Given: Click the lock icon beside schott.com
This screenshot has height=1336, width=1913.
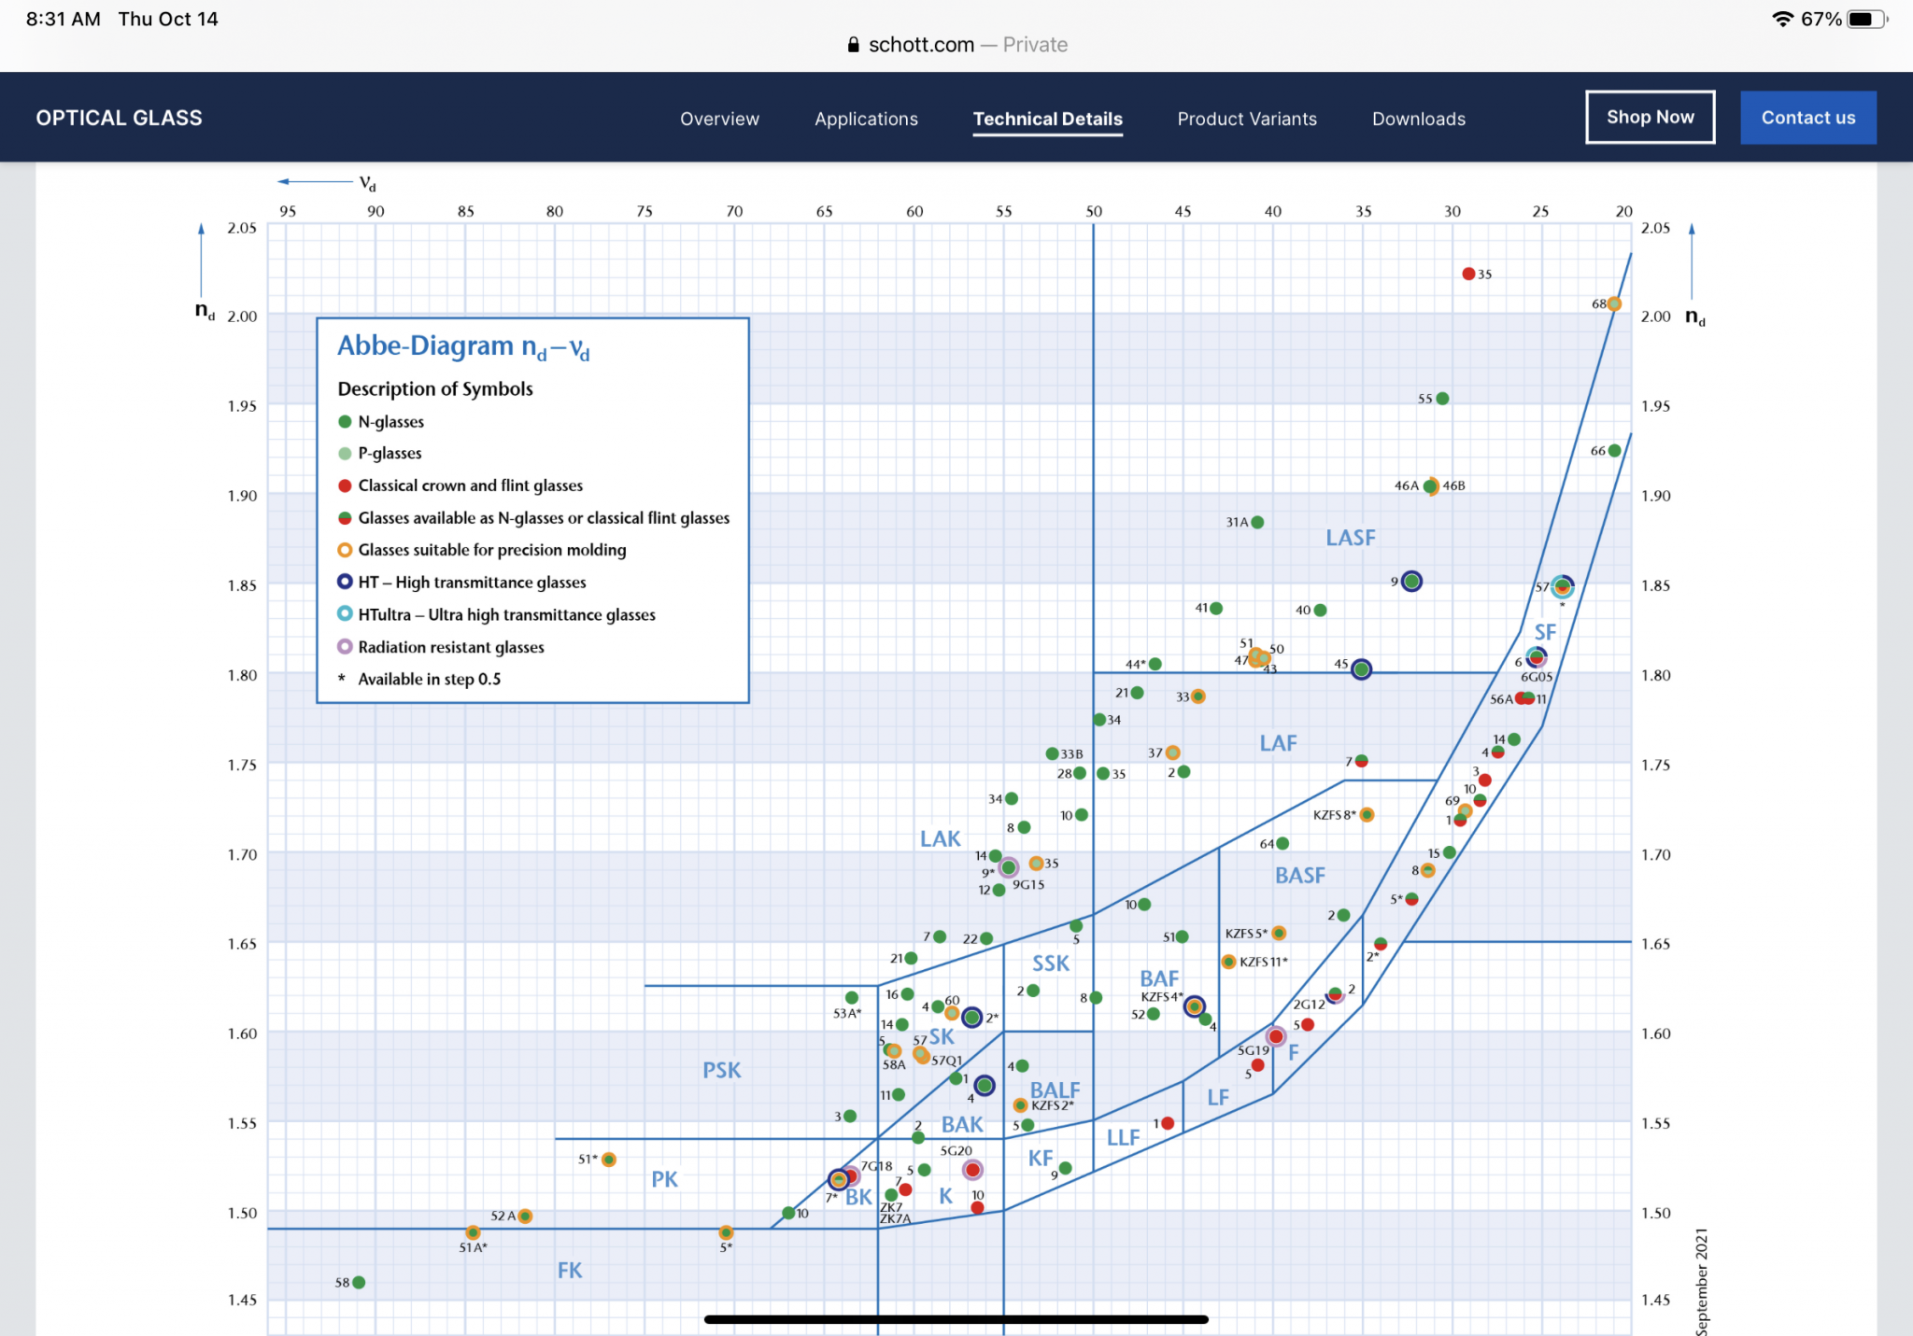Looking at the screenshot, I should point(853,45).
